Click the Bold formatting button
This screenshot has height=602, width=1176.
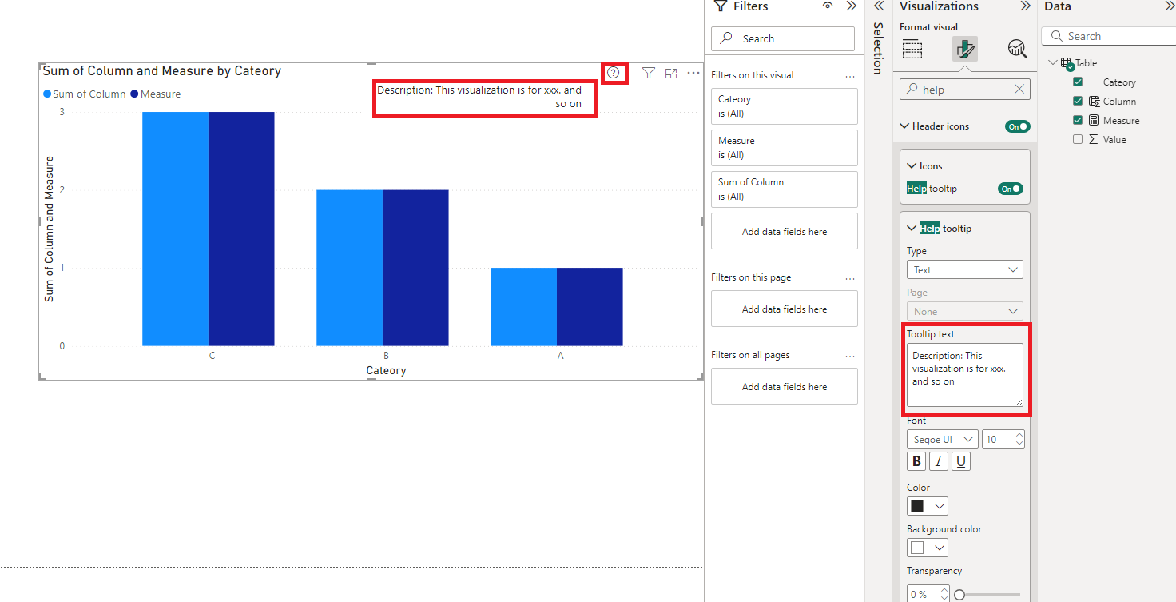tap(916, 461)
